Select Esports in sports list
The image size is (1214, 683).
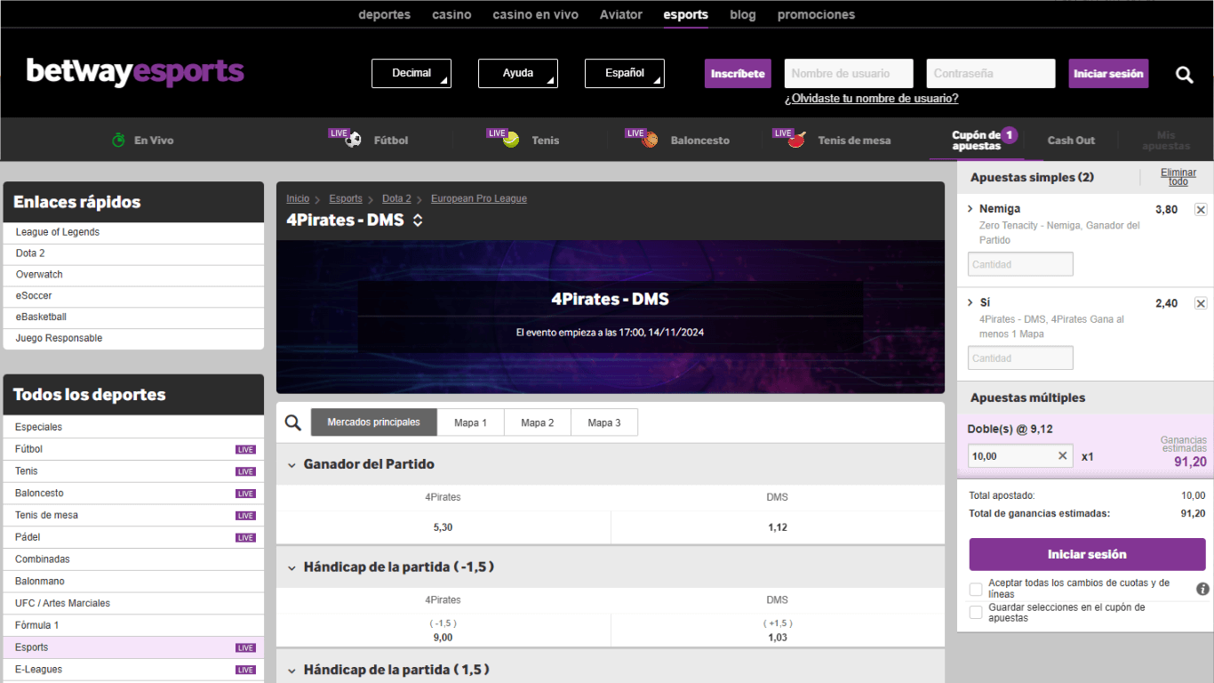pos(133,647)
